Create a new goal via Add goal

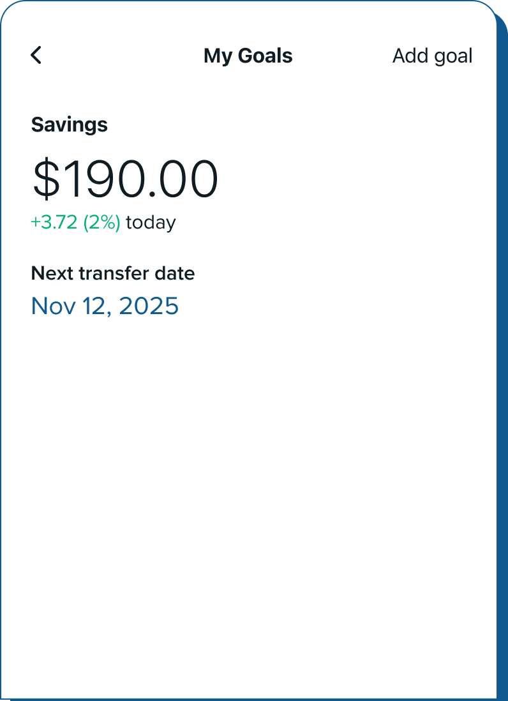(x=432, y=56)
